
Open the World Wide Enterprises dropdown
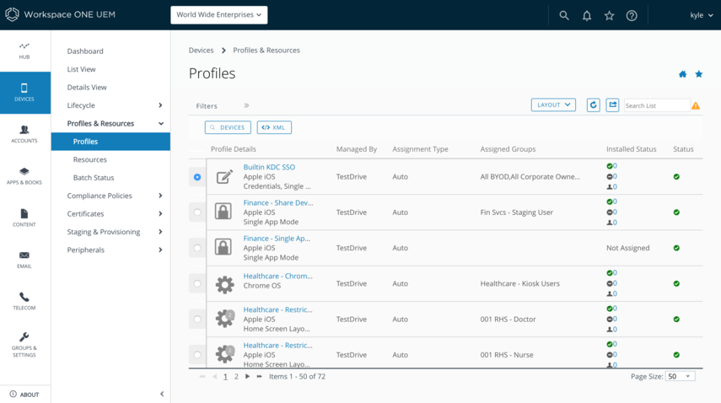[x=219, y=14]
